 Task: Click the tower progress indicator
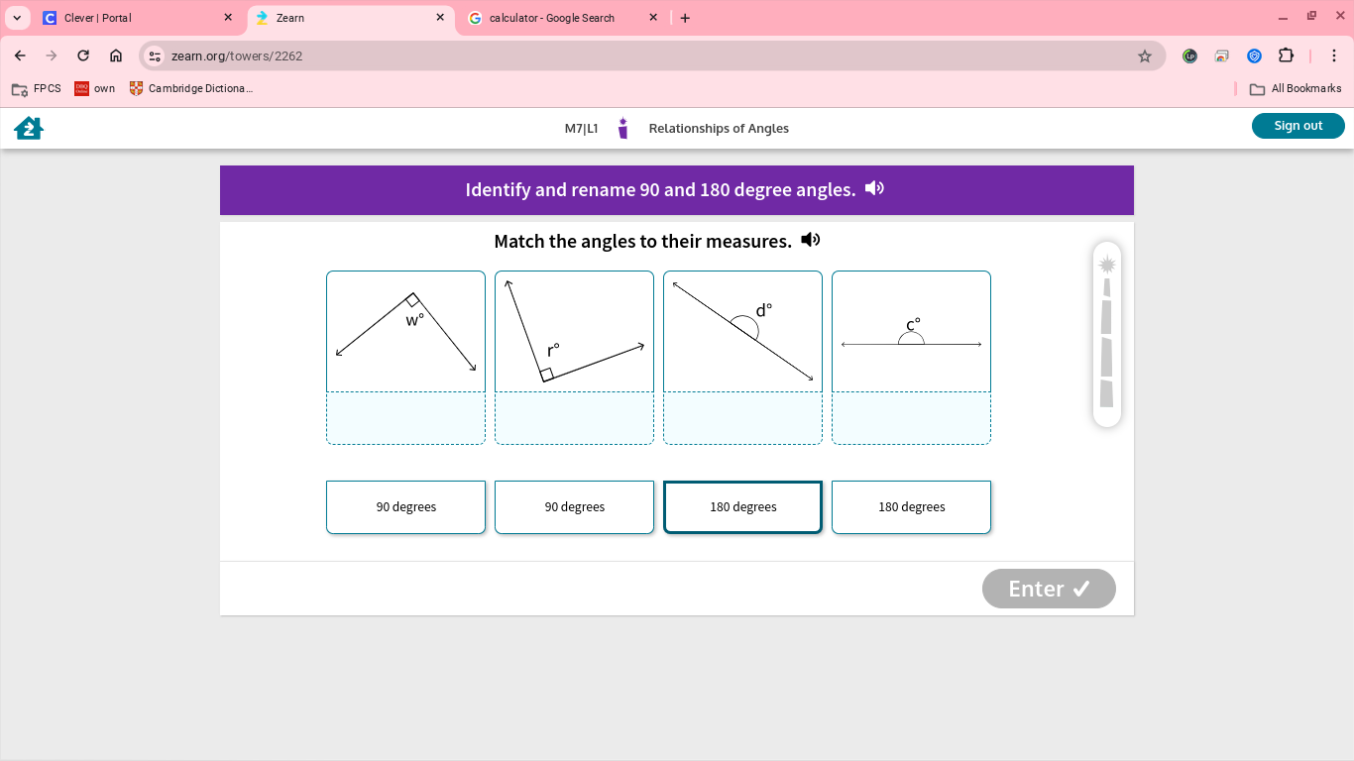tap(1107, 335)
